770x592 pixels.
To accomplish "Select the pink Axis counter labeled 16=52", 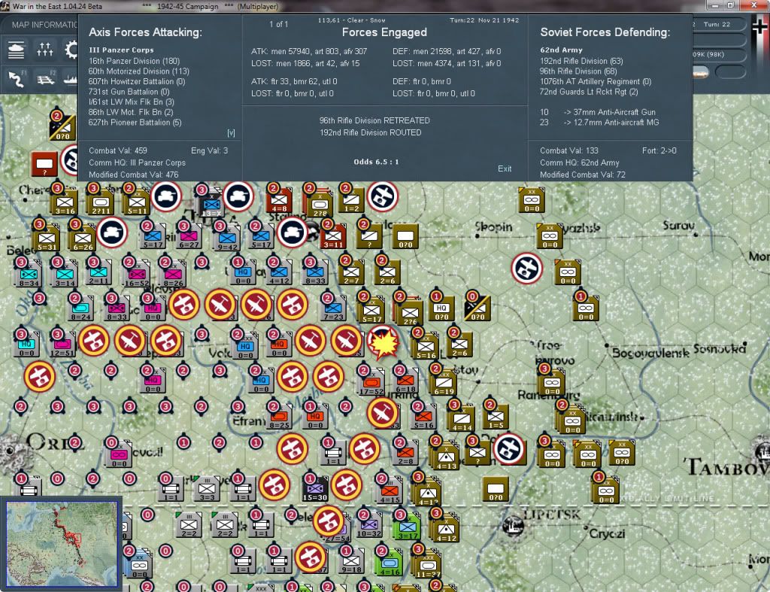I will coord(137,275).
